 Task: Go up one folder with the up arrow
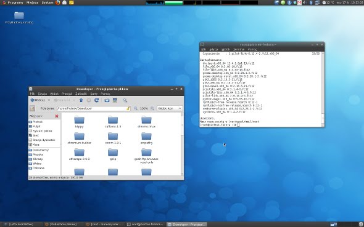(x=81, y=100)
